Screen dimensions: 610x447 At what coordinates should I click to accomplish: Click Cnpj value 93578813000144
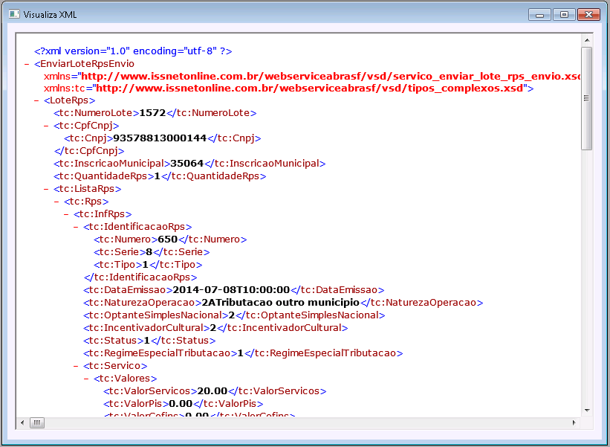(160, 138)
